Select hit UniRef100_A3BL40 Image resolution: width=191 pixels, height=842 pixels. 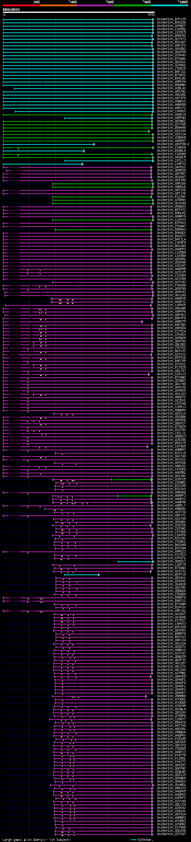click(x=171, y=88)
